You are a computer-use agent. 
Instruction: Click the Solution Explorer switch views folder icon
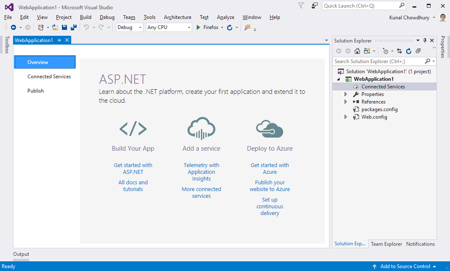(x=367, y=51)
